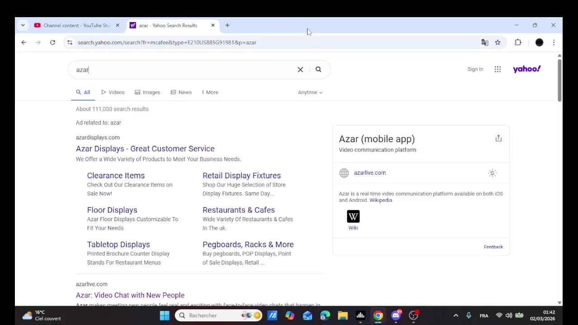Share the Azar knowledge panel
The height and width of the screenshot is (325, 578).
(x=499, y=138)
